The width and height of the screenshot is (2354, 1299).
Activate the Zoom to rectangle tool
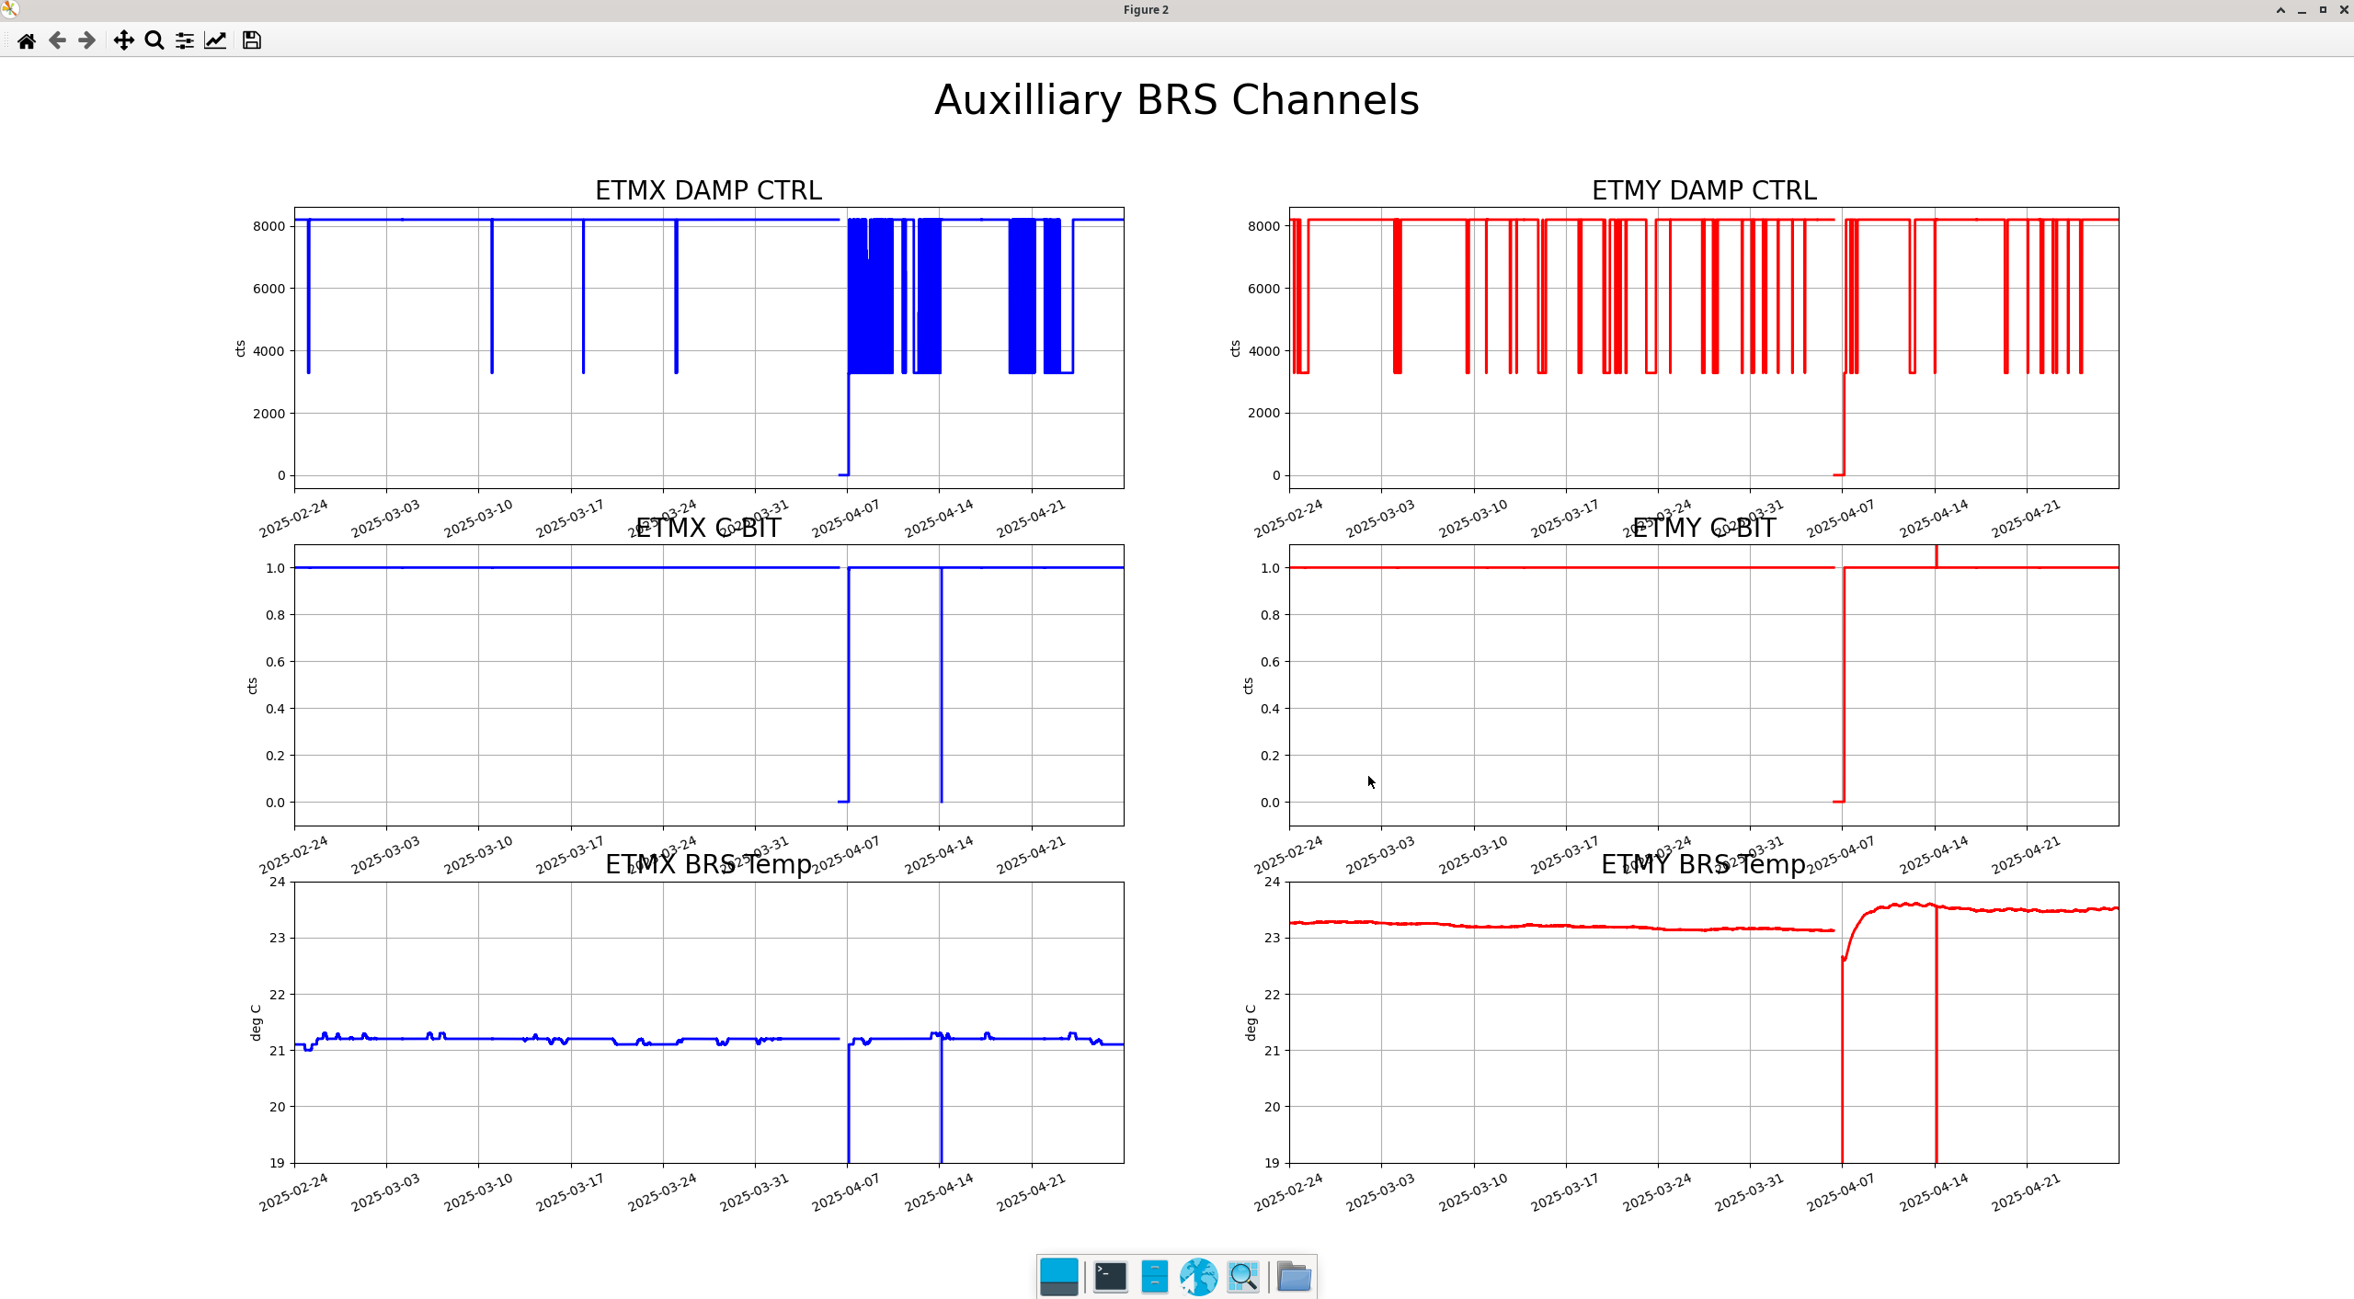tap(154, 40)
